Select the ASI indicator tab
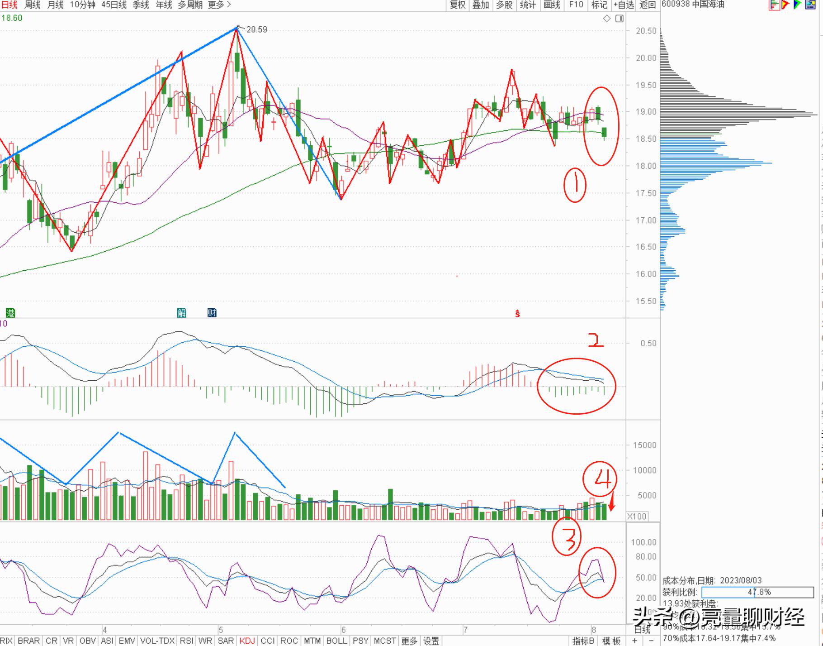 [x=107, y=641]
